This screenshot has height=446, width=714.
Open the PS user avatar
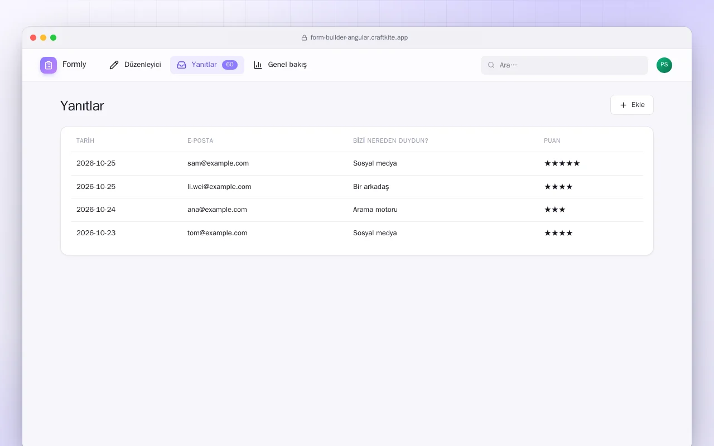click(x=664, y=65)
